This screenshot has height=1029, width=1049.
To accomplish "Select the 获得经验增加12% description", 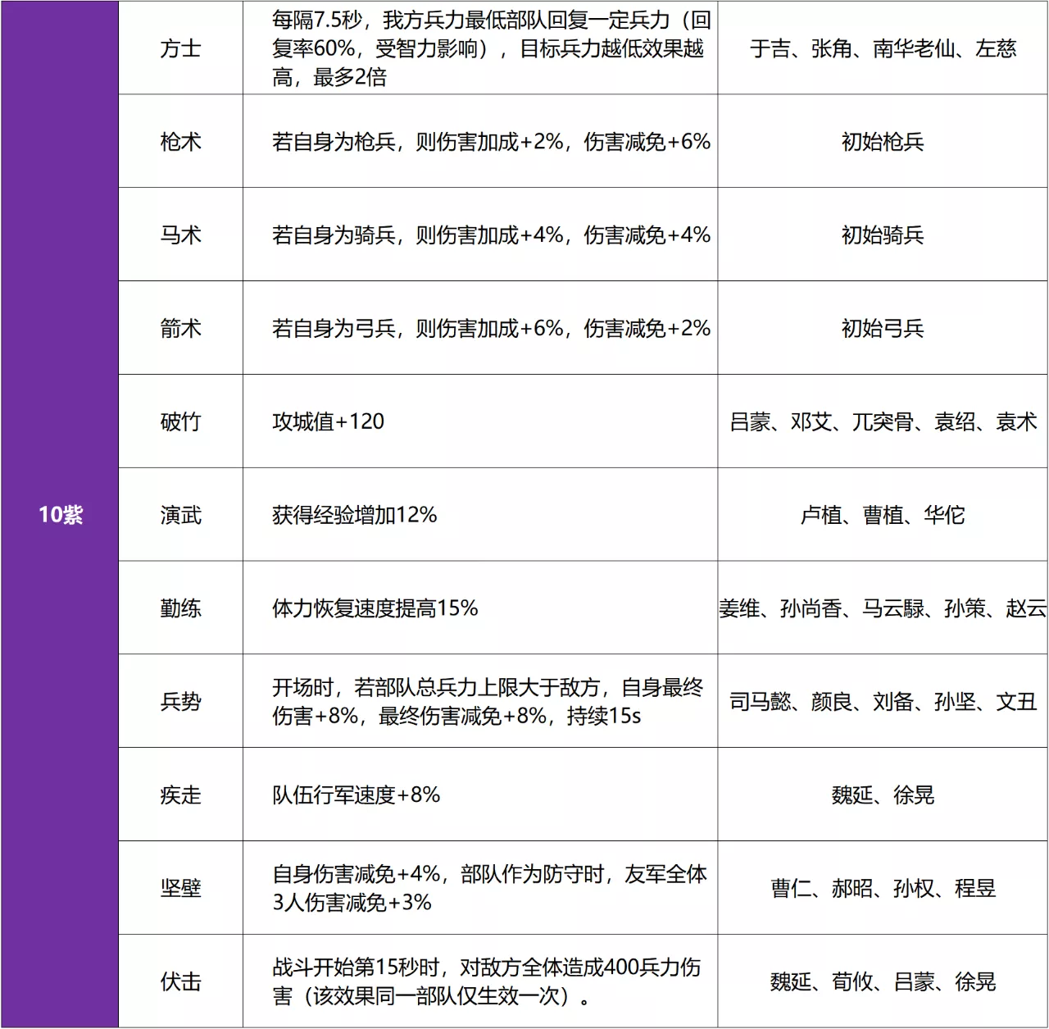I will click(352, 517).
